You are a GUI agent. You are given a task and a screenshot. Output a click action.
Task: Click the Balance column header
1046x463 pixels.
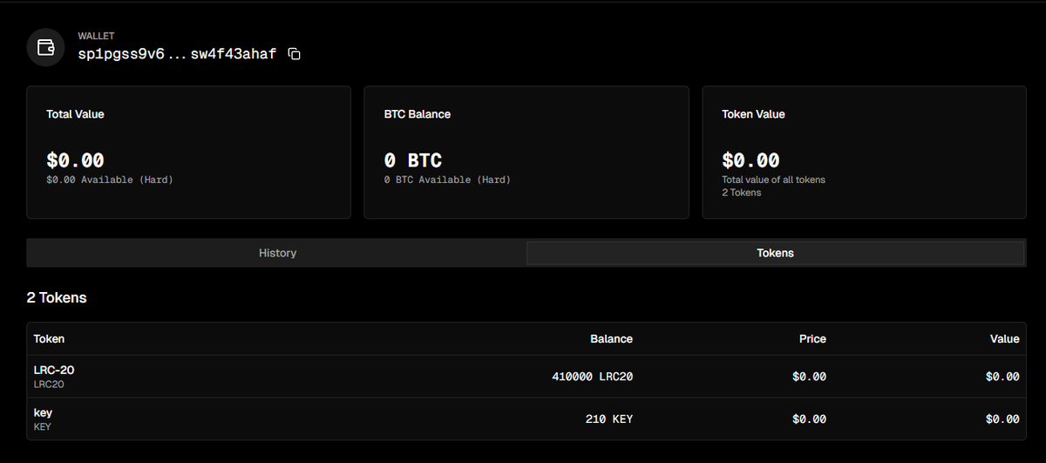click(x=611, y=339)
